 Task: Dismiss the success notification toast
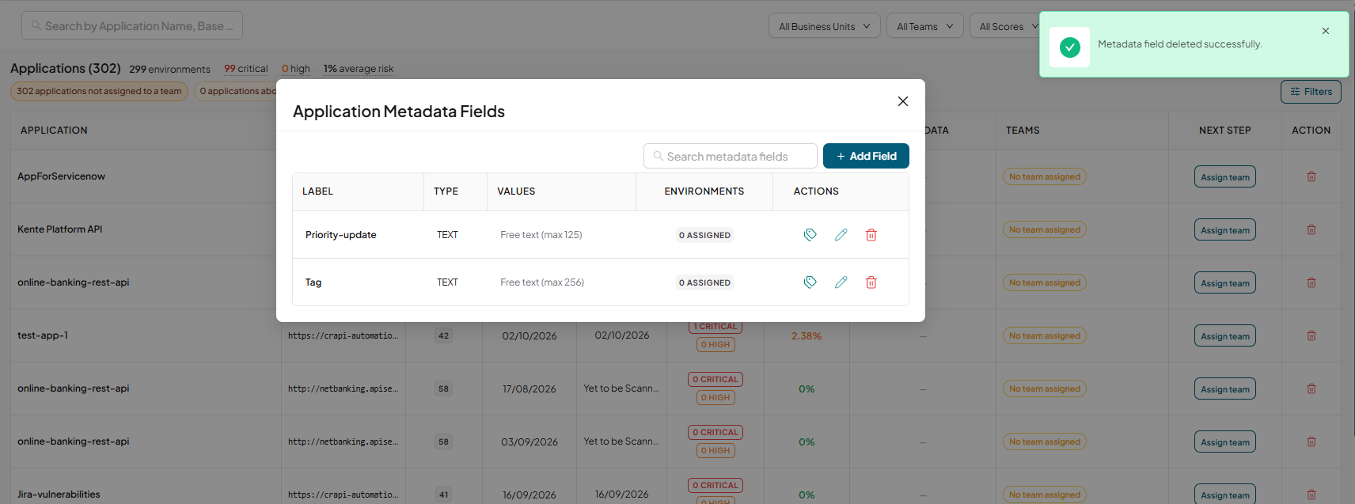pyautogui.click(x=1325, y=31)
